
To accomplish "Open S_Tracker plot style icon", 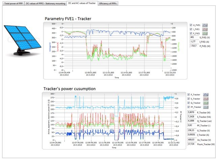I will click(x=206, y=99).
